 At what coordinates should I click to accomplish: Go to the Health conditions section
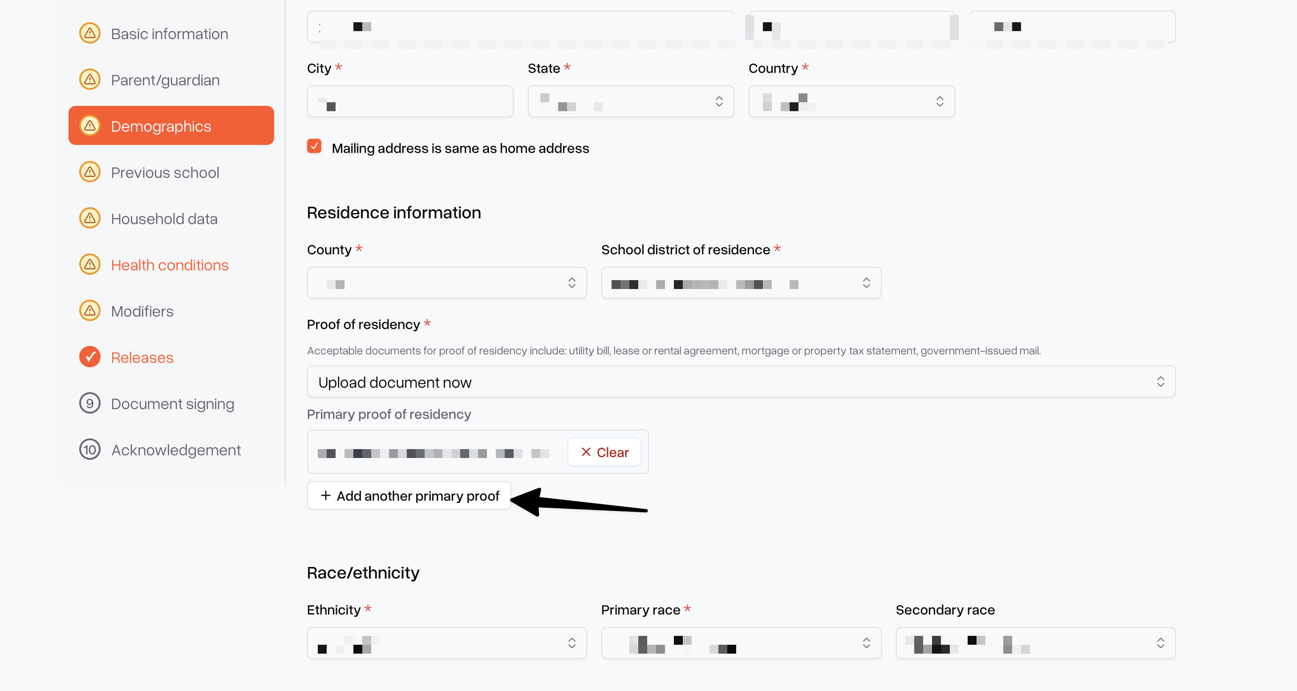point(170,265)
